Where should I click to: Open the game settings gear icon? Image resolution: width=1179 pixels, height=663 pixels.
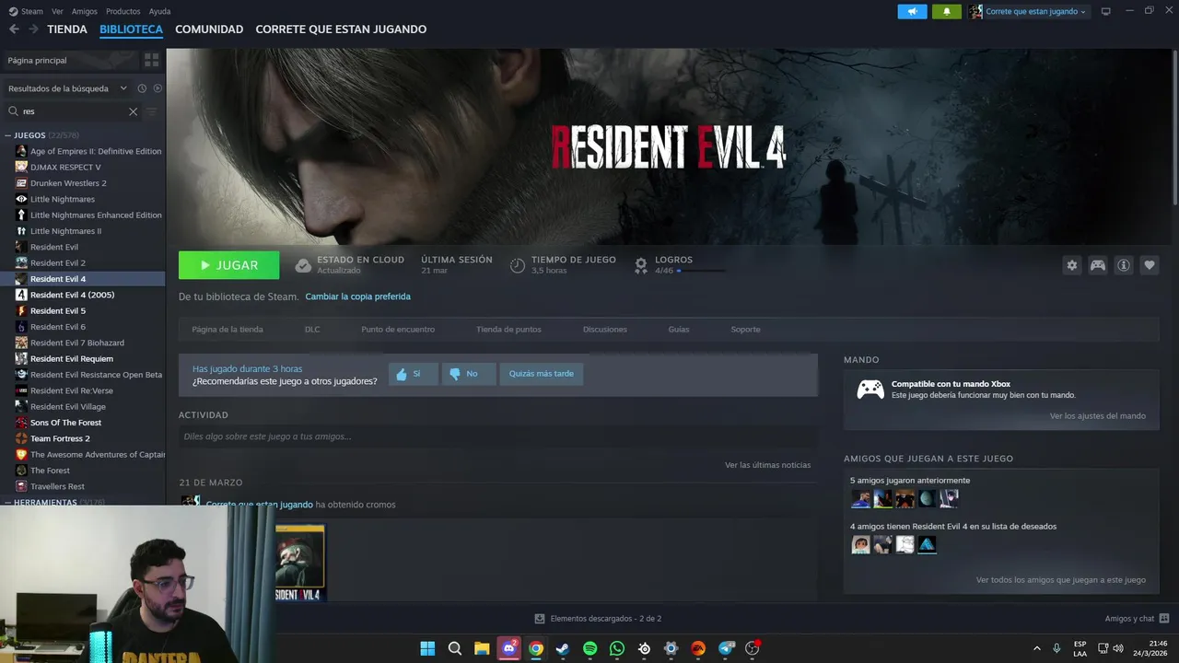1071,265
